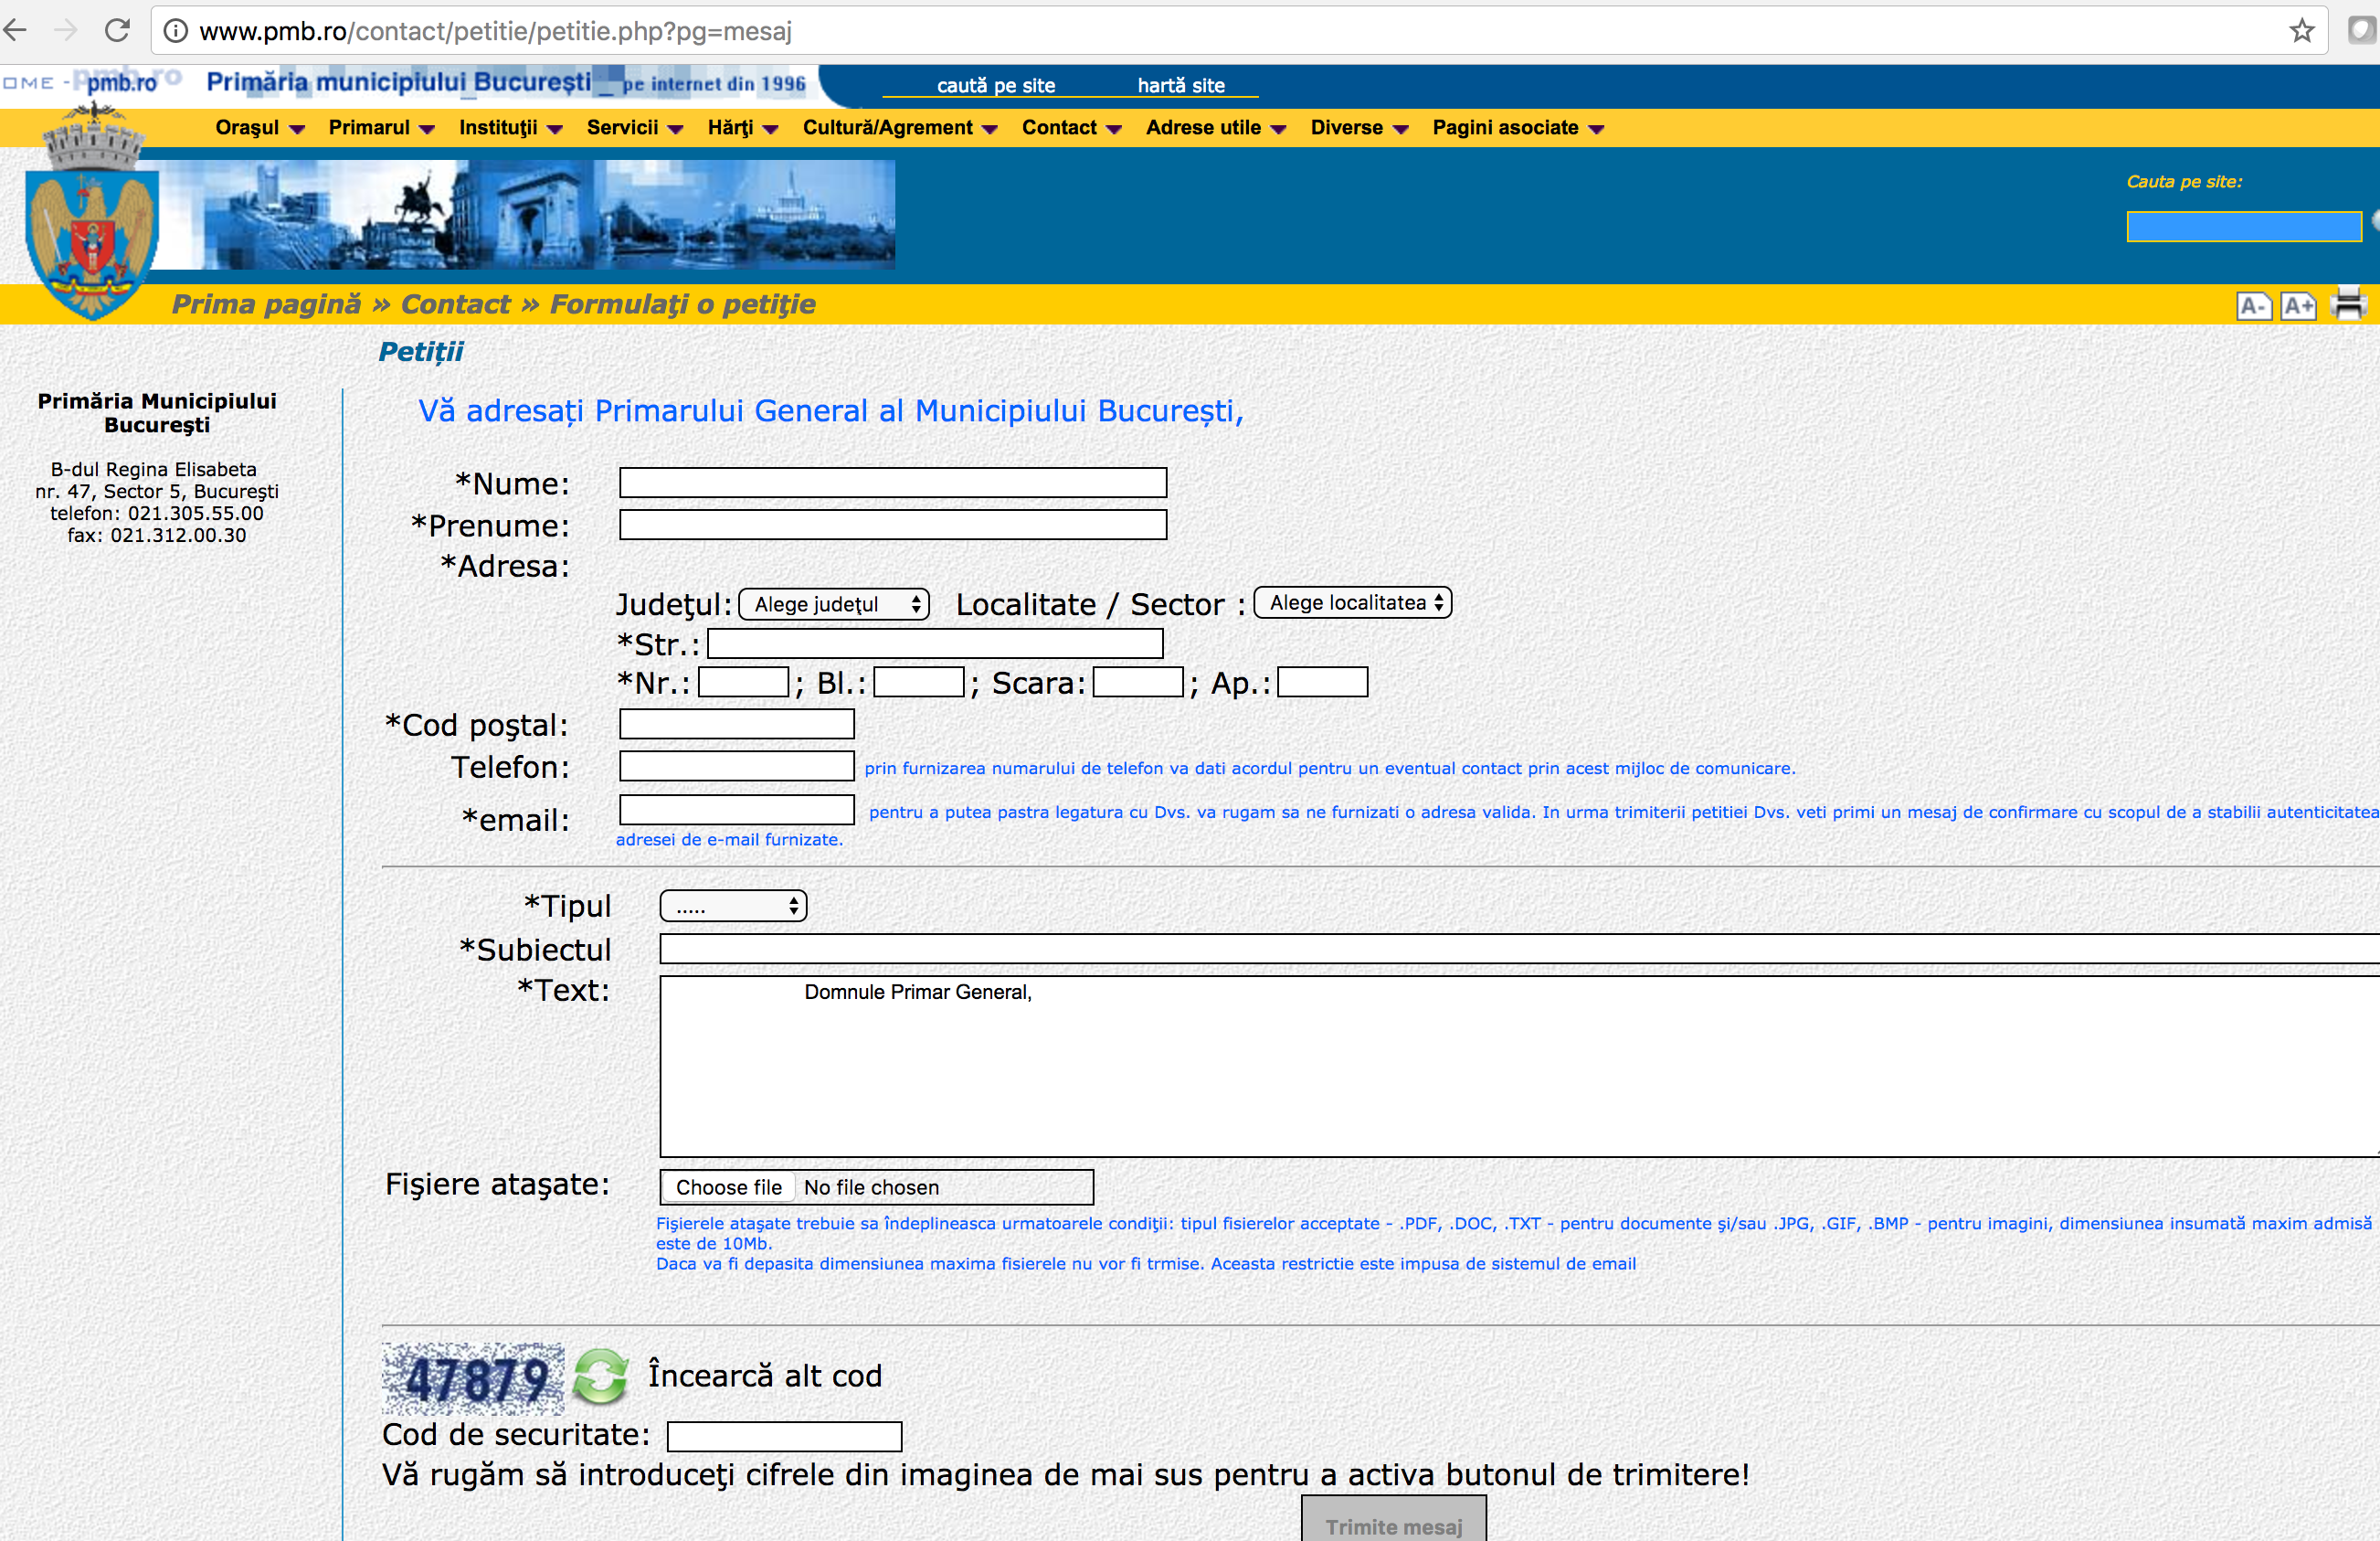
Task: Click the Cauta pe site search box
Action: 2243,226
